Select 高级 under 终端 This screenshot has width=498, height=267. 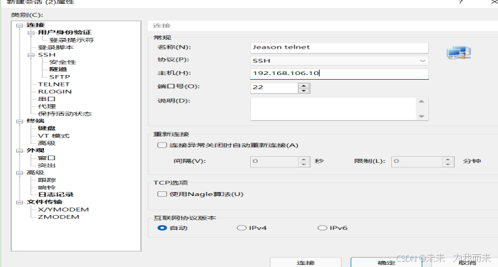coord(47,143)
